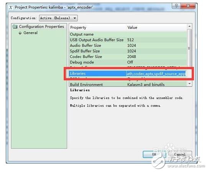This screenshot has height=172, width=208.
Task: Click the Libraries value field
Action: click(156, 74)
